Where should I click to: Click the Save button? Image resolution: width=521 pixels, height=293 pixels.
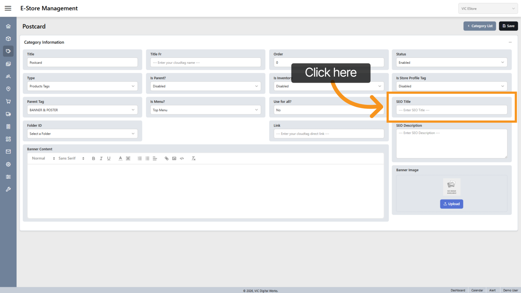(508, 26)
